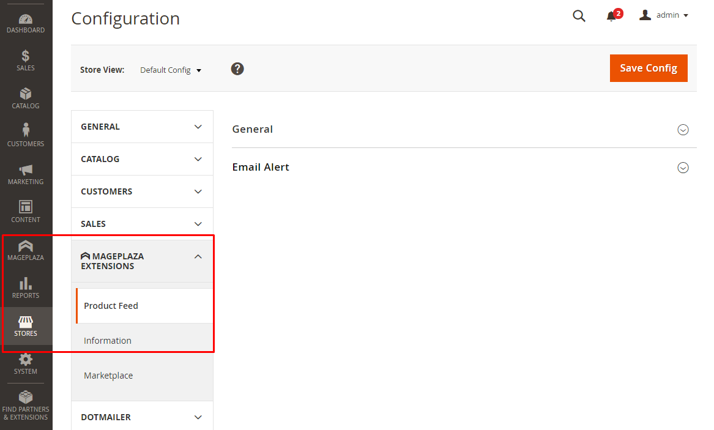
Task: Expand the Email Alert section
Action: 683,168
